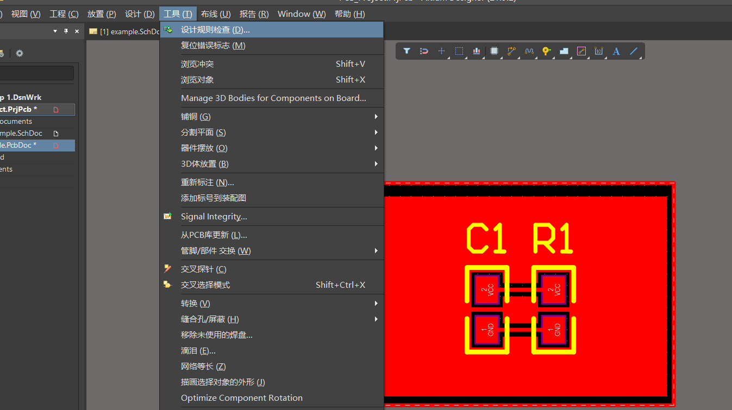Choose 重新标注 (N)... menu entry

(272, 182)
